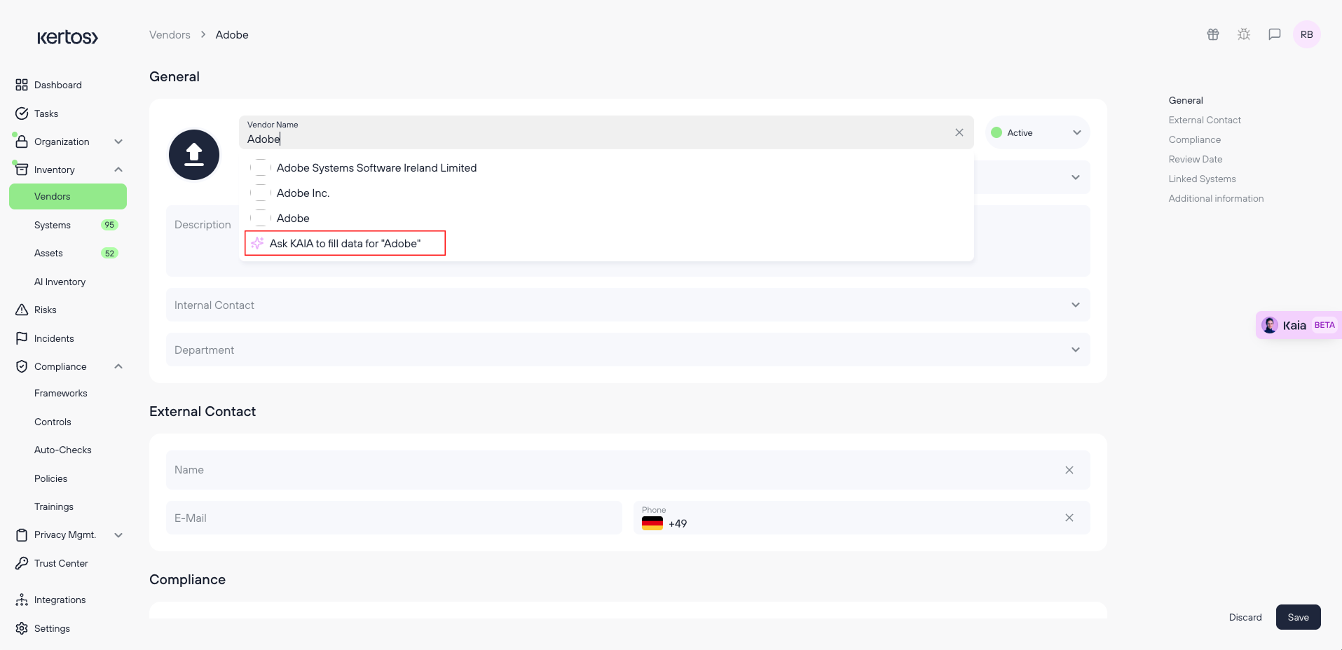
Task: Open the bug report icon
Action: tap(1244, 34)
